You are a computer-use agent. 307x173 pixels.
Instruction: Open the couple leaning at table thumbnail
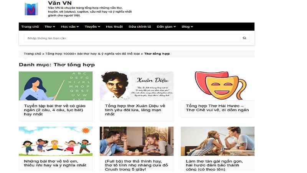[218, 141]
